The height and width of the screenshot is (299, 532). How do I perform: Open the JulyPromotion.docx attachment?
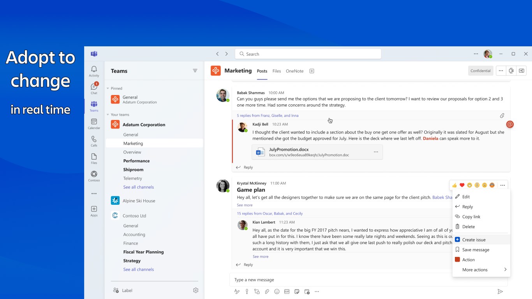(x=317, y=152)
